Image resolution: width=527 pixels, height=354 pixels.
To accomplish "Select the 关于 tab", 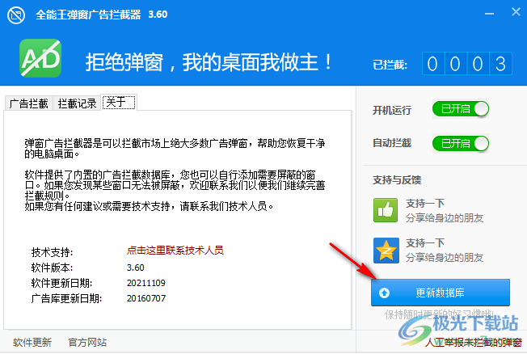I will (119, 102).
